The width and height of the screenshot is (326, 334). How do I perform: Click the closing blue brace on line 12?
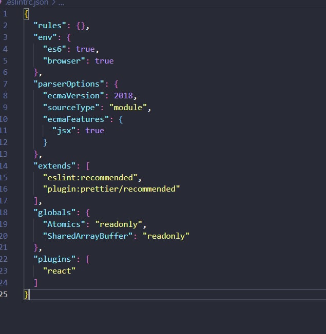click(45, 142)
